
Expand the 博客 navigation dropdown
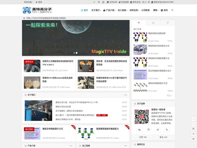pyautogui.click(x=156, y=10)
